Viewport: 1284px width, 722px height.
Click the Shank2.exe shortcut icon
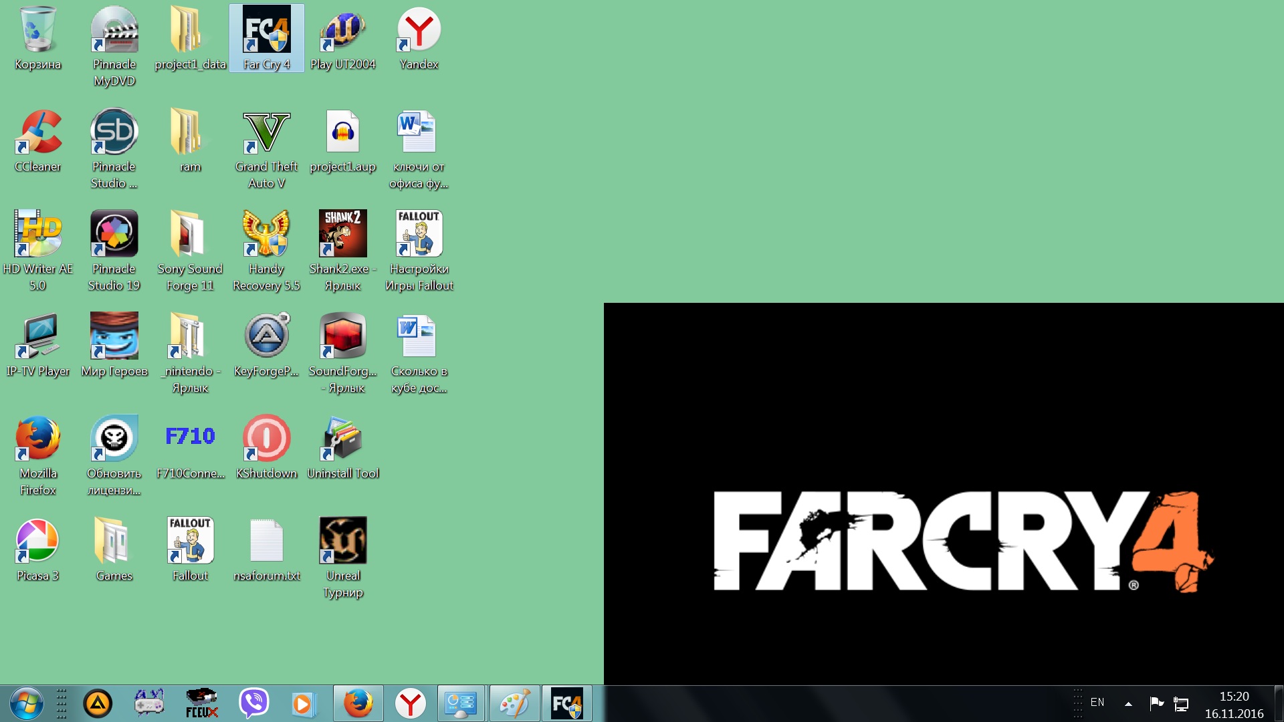[342, 234]
